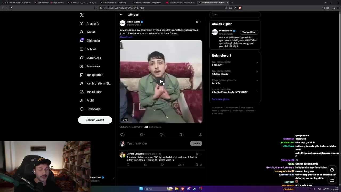The height and width of the screenshot is (192, 341).
Task: Click the Ara search box on X
Action: click(x=235, y=15)
